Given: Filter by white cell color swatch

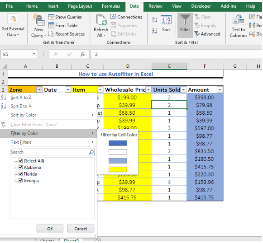Looking at the screenshot, I should pyautogui.click(x=118, y=152).
